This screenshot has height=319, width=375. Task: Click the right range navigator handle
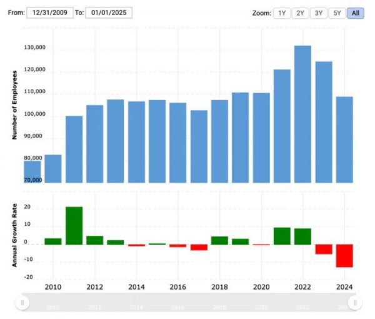[355, 303]
